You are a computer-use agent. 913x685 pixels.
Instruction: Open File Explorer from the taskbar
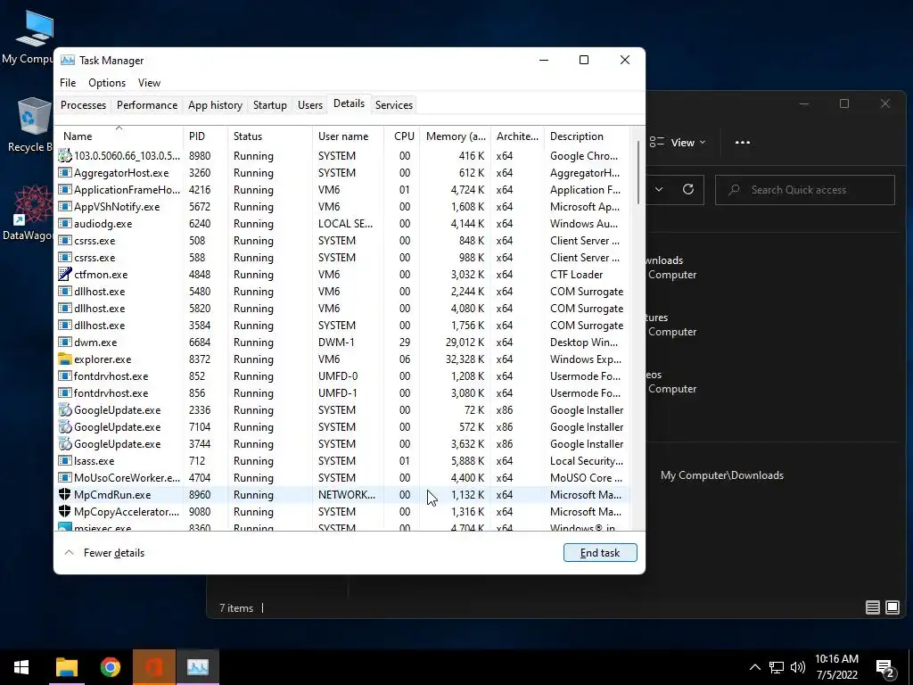(x=67, y=667)
